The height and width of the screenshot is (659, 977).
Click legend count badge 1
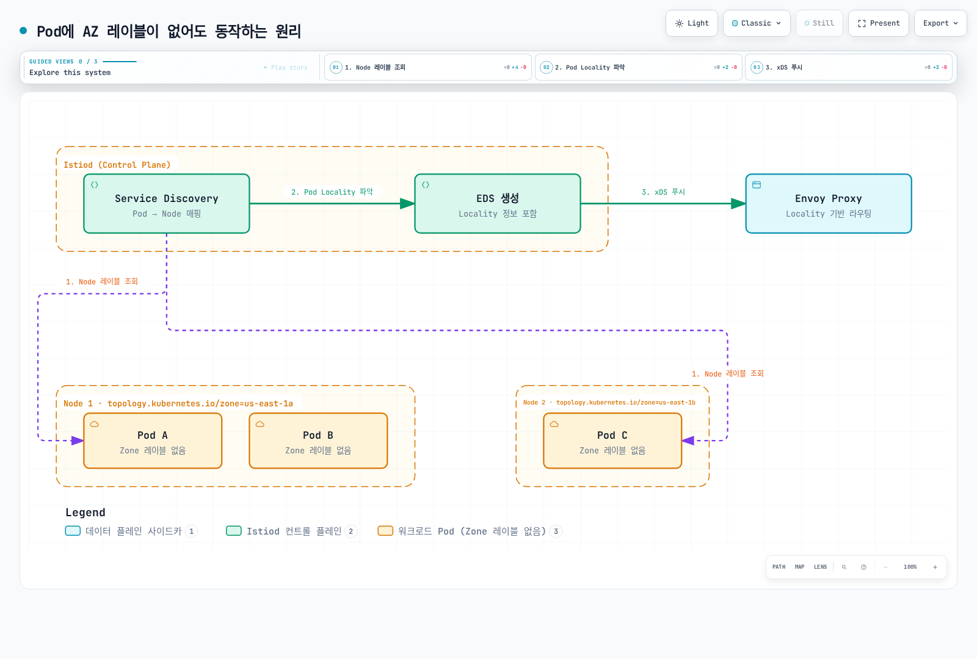tap(191, 531)
